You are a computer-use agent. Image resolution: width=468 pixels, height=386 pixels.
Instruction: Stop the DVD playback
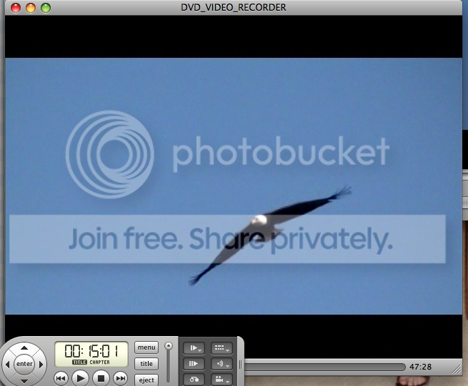(x=101, y=378)
